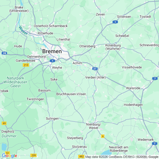Select the Osterholz-Scharmbeck town label
The height and width of the screenshot is (159, 159).
pyautogui.click(x=51, y=26)
